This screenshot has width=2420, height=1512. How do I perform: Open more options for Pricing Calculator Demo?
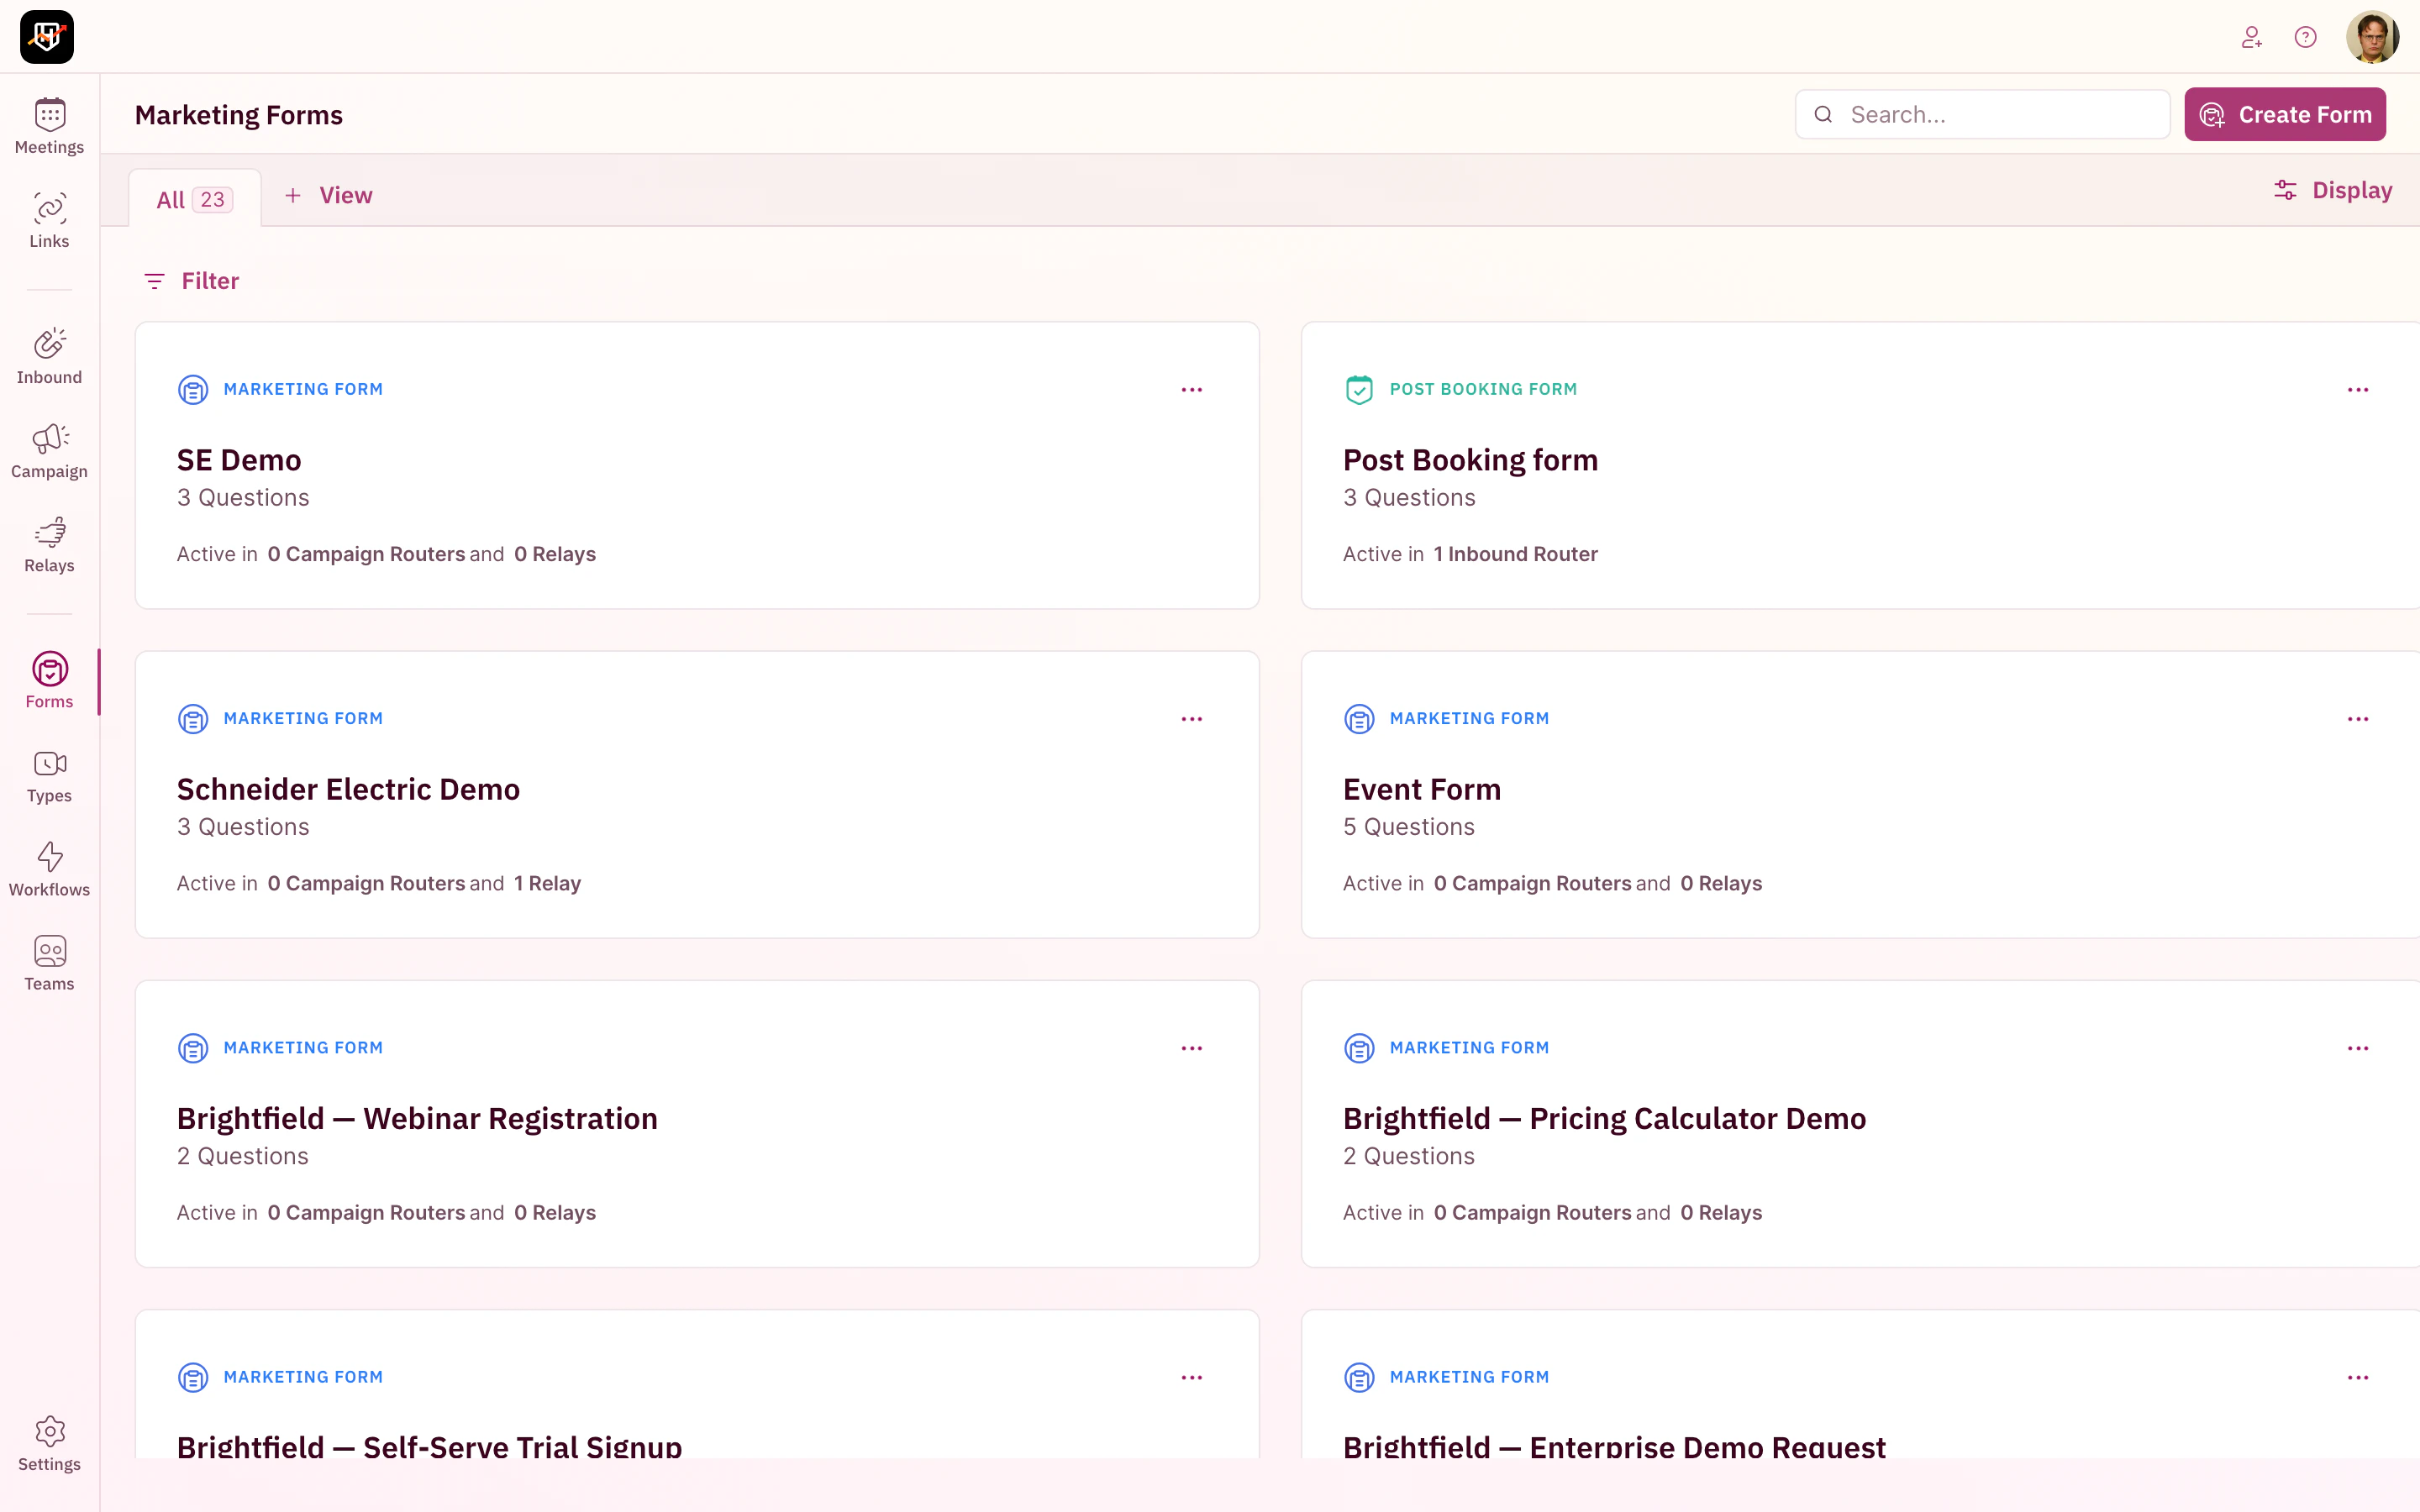[2358, 1048]
